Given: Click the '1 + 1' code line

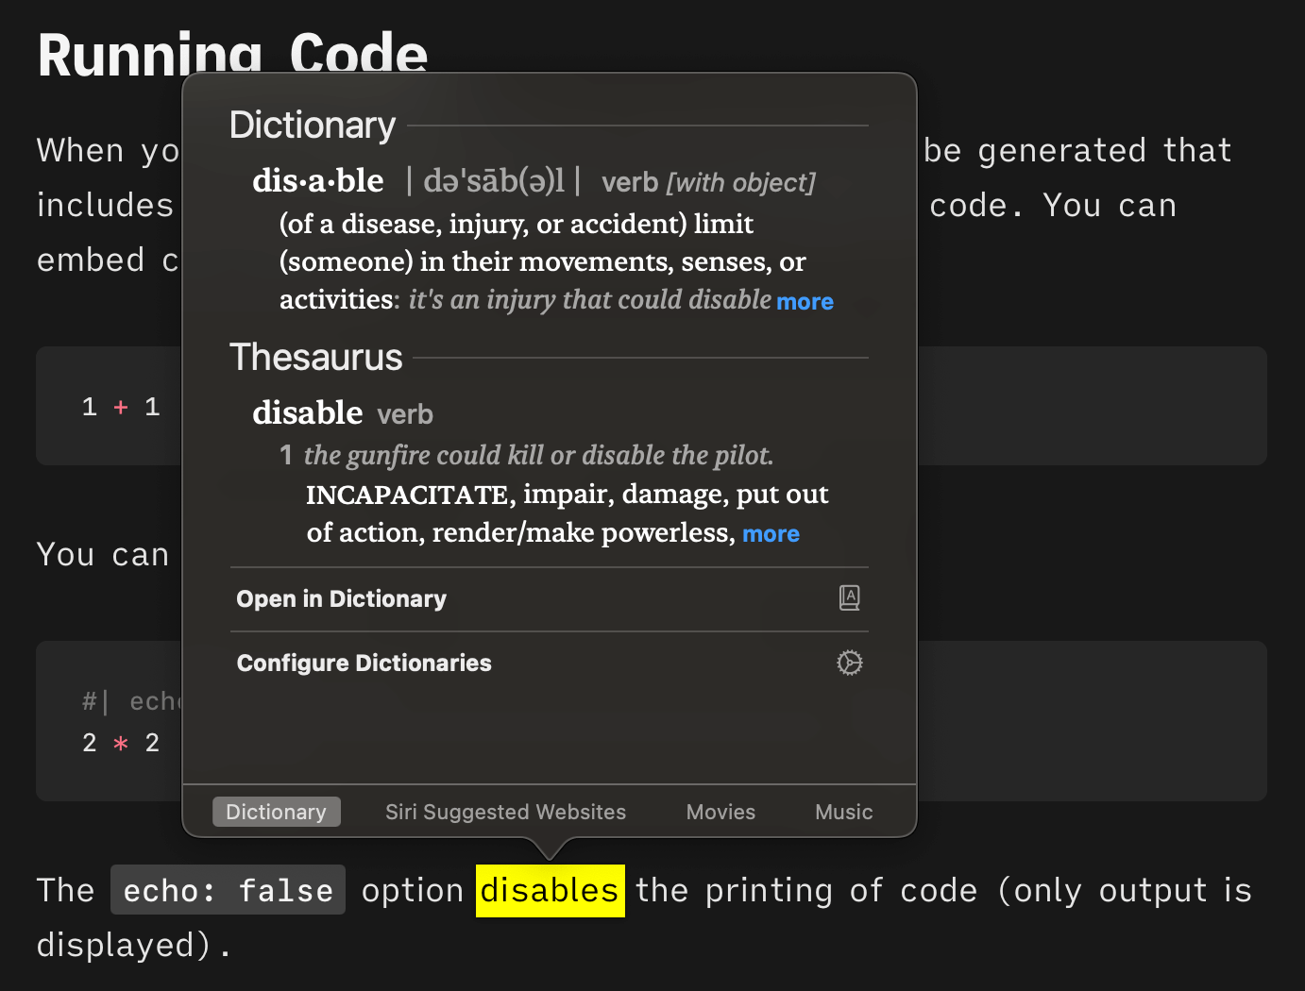Looking at the screenshot, I should [x=121, y=407].
